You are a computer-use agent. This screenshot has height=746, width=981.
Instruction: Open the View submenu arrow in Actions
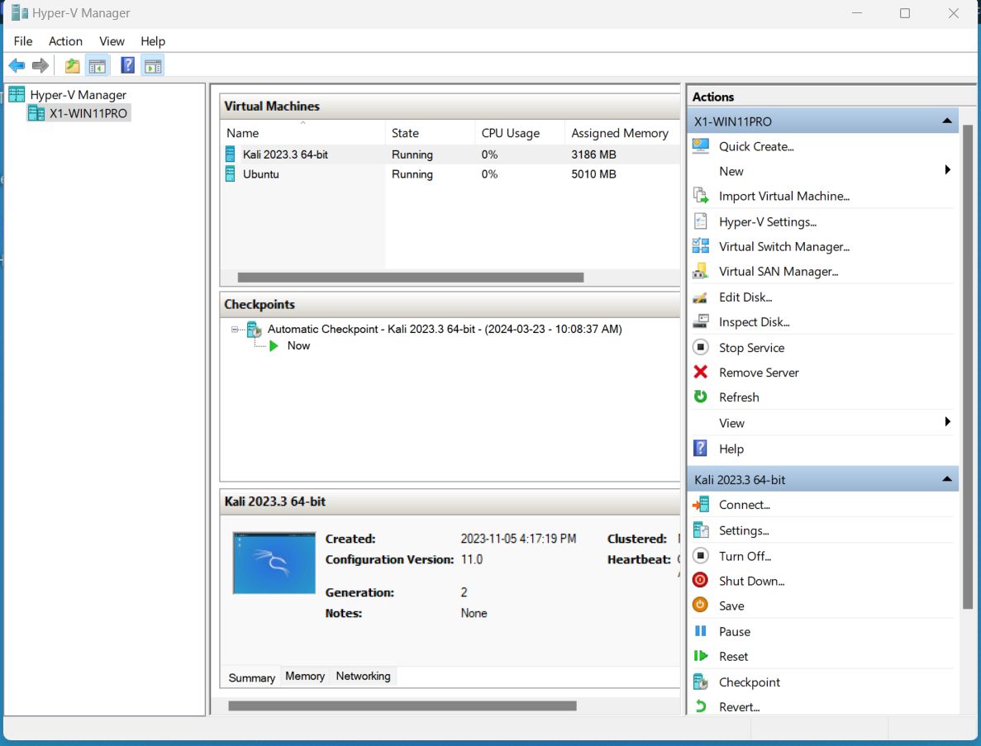coord(947,422)
